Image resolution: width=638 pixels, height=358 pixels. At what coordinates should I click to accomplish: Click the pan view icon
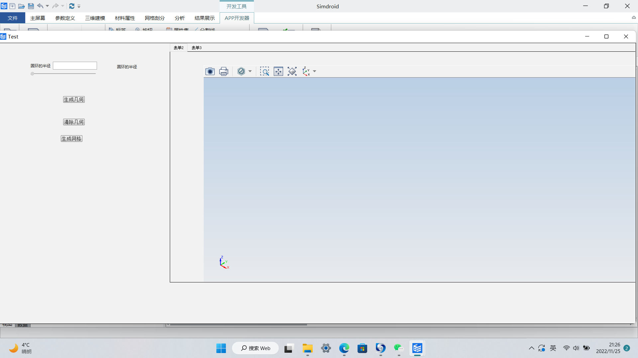[x=278, y=71]
